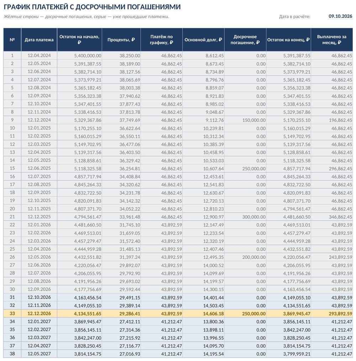Select highlighted date cell 12.12.2026

click(x=39, y=313)
